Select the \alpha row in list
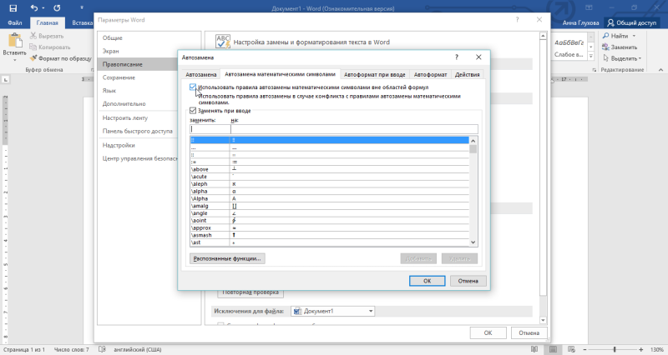Screen dimensions: 668x355 tap(329, 192)
